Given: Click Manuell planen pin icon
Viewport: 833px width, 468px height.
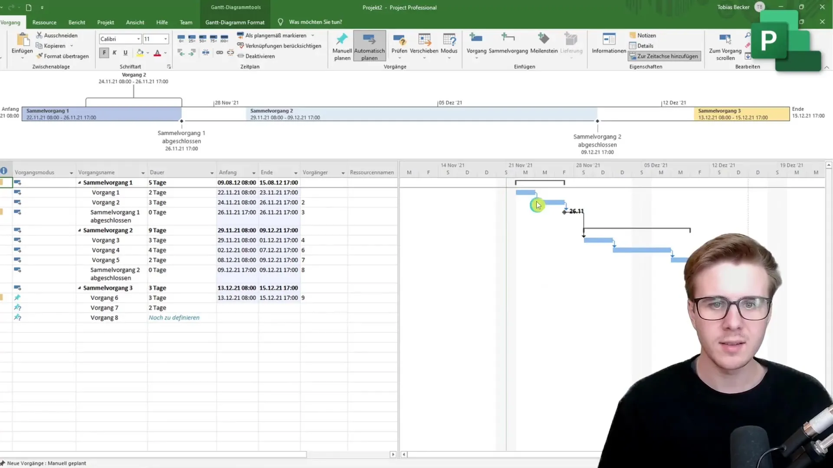Looking at the screenshot, I should coord(342,39).
